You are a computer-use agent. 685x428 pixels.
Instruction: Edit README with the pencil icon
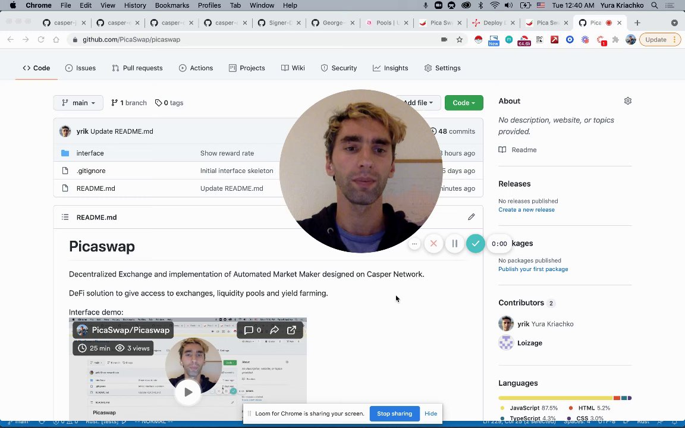pos(471,217)
